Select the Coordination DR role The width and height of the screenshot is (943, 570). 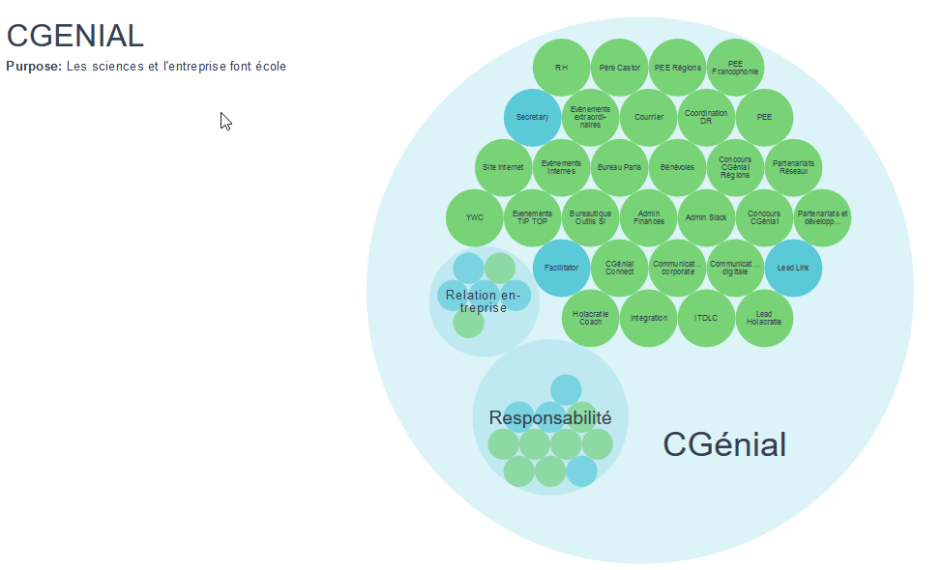(x=706, y=117)
